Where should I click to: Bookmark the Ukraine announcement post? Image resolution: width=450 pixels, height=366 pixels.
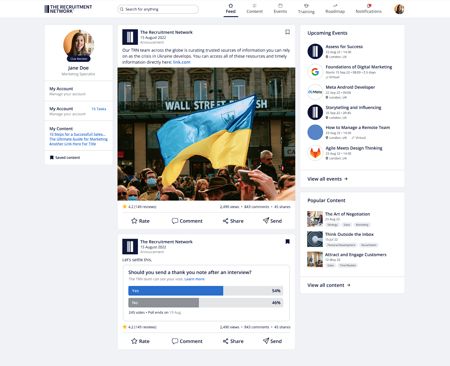287,32
